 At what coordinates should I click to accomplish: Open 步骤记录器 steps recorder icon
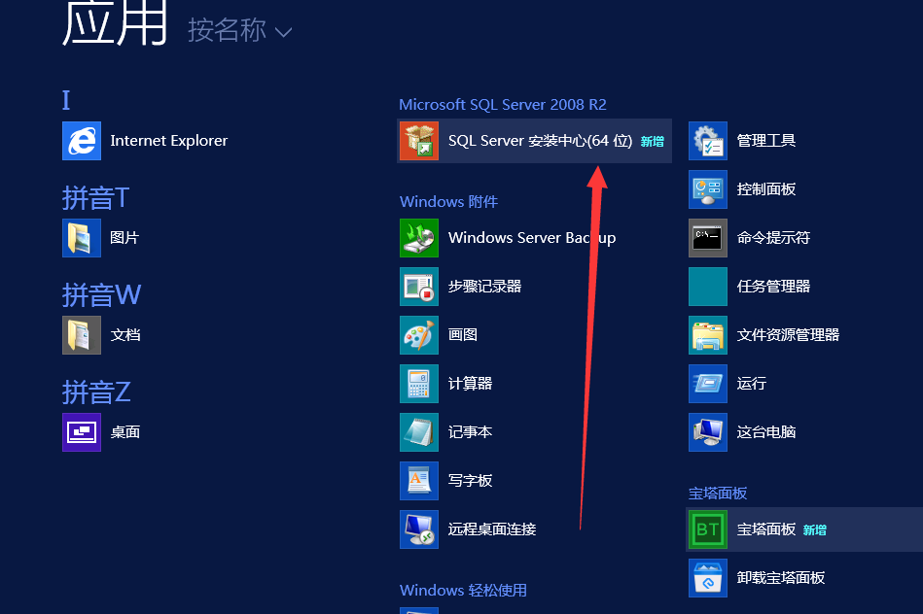pyautogui.click(x=419, y=287)
